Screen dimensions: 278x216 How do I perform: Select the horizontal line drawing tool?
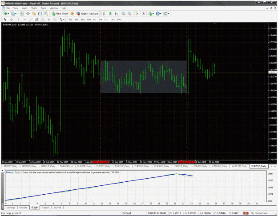coord(25,20)
